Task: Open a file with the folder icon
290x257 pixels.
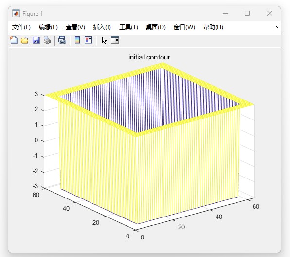Action: coord(25,40)
